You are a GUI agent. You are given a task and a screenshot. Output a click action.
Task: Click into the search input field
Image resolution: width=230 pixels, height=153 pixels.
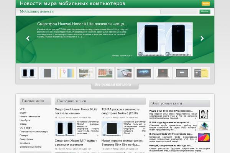tap(179, 11)
